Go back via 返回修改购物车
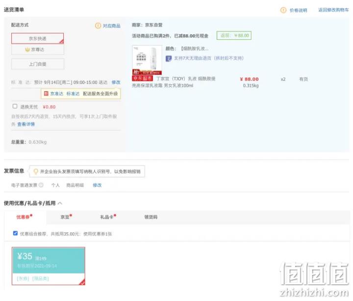This screenshot has height=301, width=353. (333, 10)
